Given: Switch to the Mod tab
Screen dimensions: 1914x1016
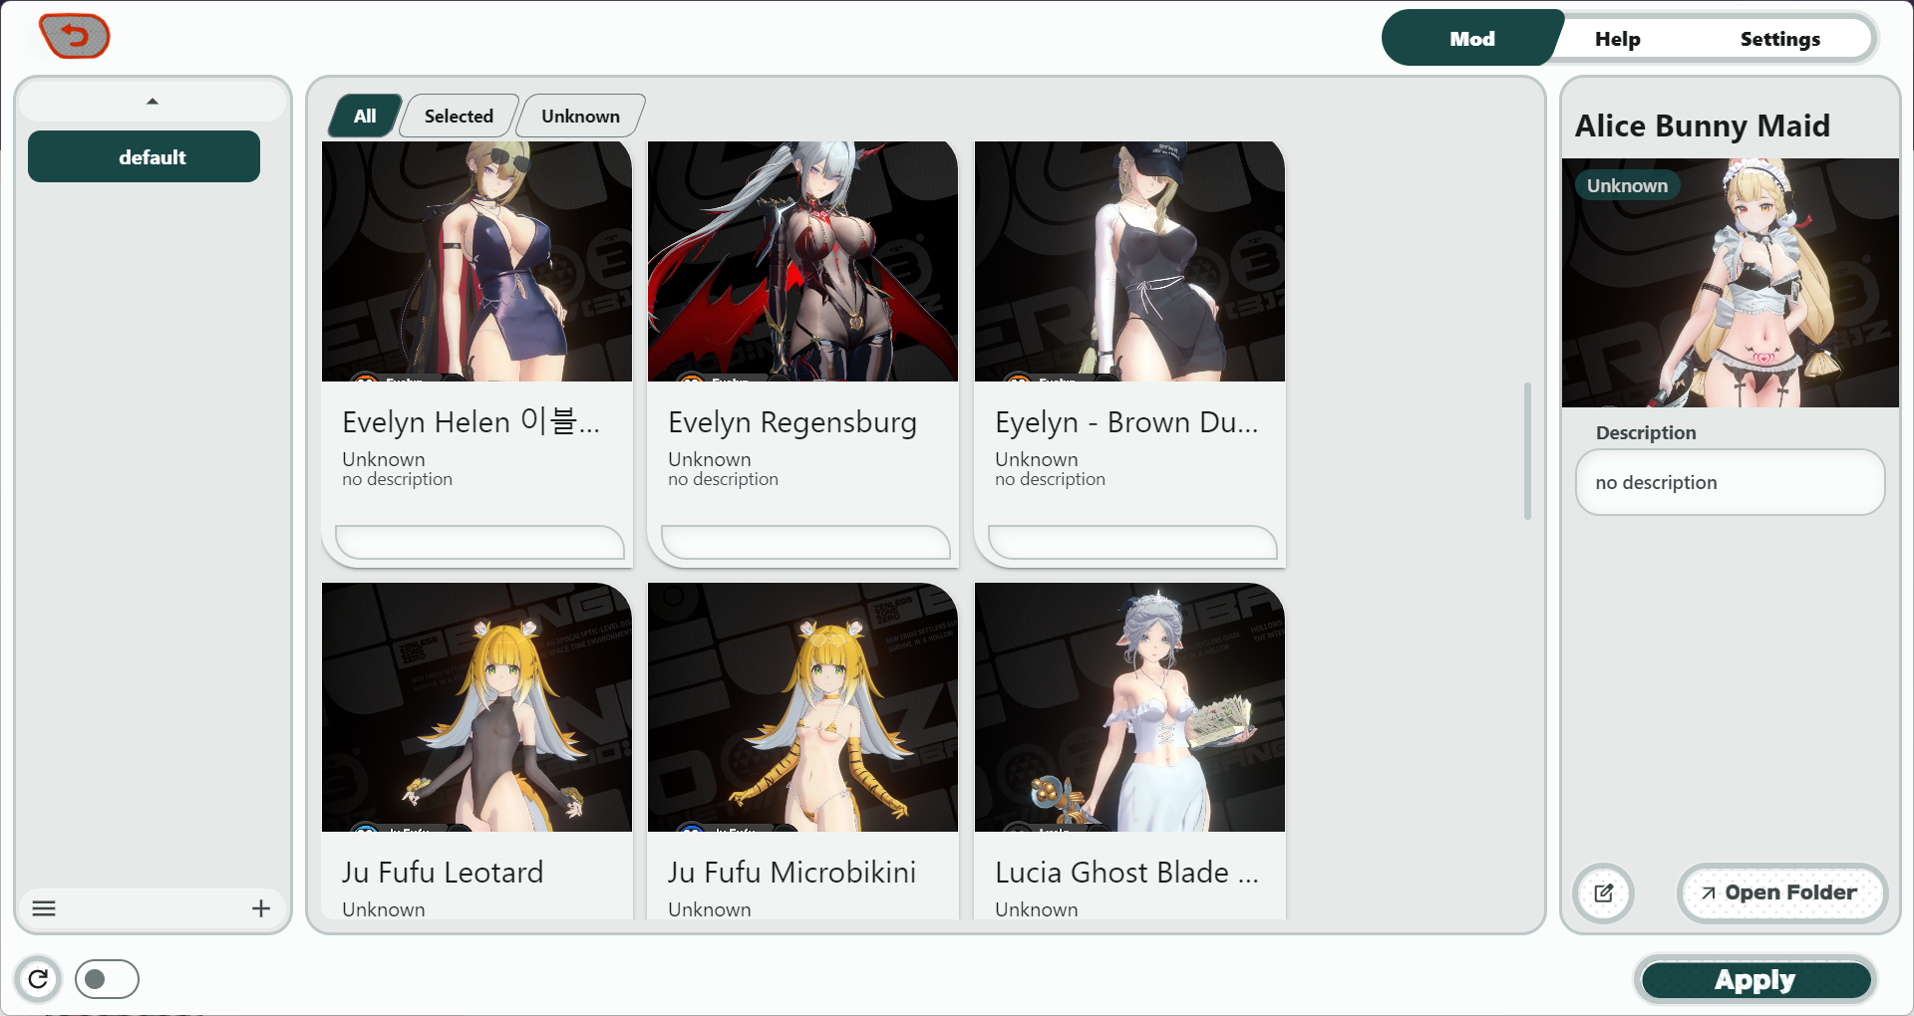Looking at the screenshot, I should pos(1471,39).
